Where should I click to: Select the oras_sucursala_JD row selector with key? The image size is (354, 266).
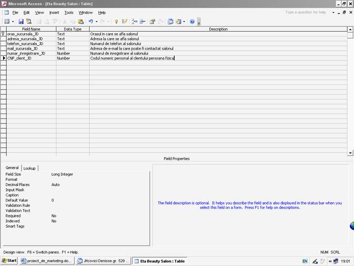click(3, 34)
